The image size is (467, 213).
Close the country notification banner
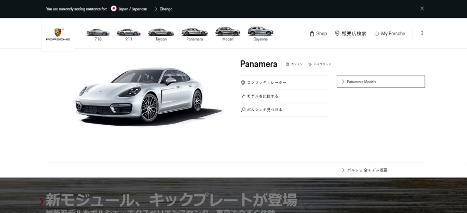(422, 9)
